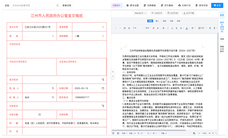Open the 保密期限 dropdown showing 一般
The image size is (228, 138).
[89, 36]
